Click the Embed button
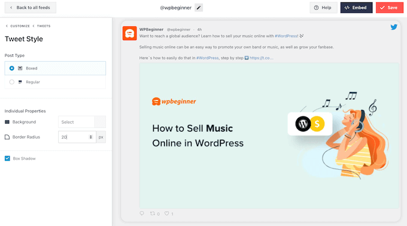The image size is (407, 226). coord(356,8)
